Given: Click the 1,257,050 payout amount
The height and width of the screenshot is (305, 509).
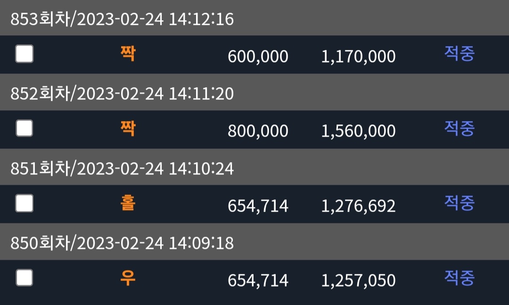Looking at the screenshot, I should (x=358, y=280).
